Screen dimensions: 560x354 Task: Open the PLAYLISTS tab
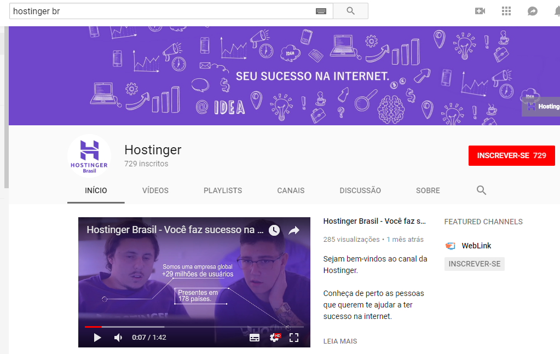point(223,190)
